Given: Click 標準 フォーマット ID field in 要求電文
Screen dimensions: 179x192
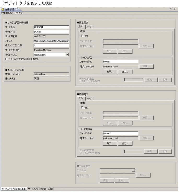Looking at the screenshot, I should pos(121,41).
